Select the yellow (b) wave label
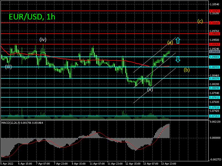 187,70
